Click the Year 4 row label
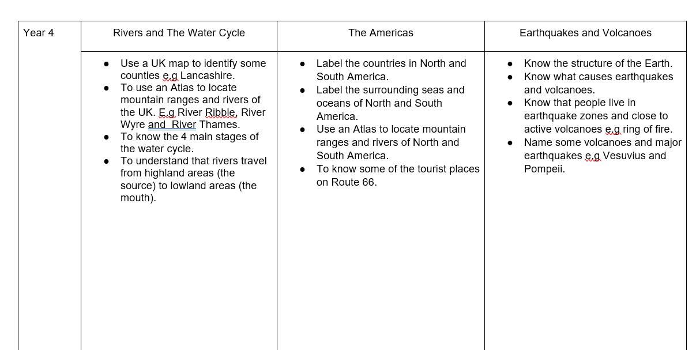The width and height of the screenshot is (696, 350). tap(39, 33)
